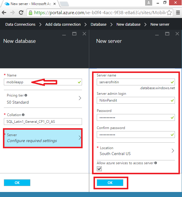The width and height of the screenshot is (182, 197).
Task: Click the New server blade title
Action: 109,41
